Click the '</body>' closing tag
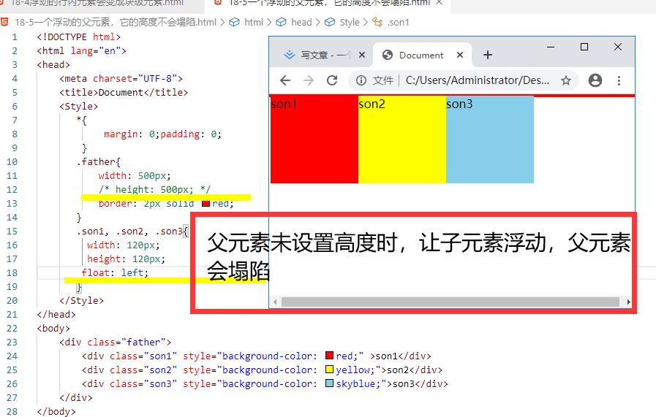The height and width of the screenshot is (417, 656). [x=56, y=412]
